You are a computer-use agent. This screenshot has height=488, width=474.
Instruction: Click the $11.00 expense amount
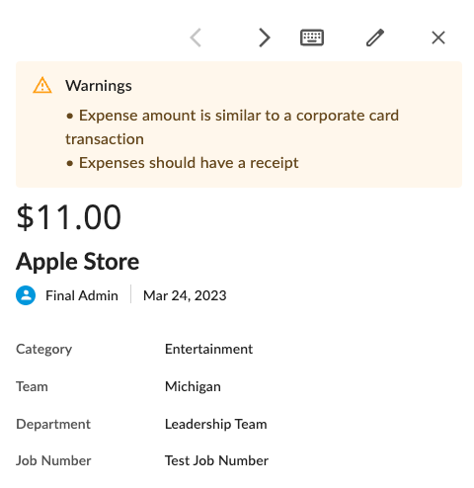point(69,217)
